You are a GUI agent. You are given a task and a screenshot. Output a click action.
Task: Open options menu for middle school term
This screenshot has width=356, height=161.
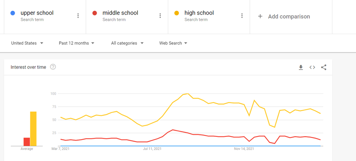pos(160,16)
